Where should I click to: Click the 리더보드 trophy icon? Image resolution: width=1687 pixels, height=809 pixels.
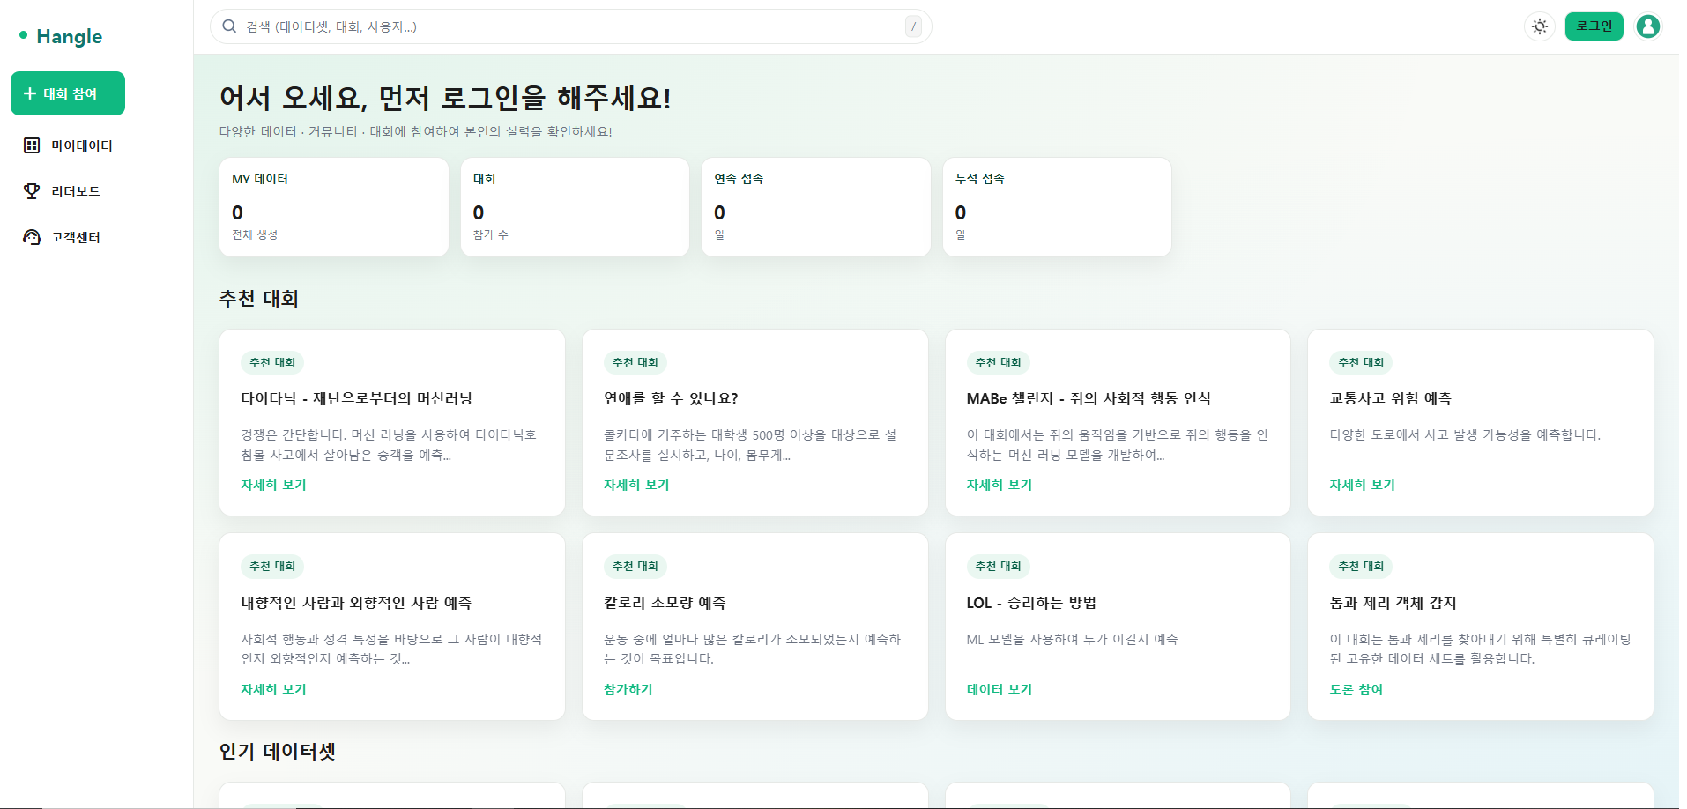pyautogui.click(x=32, y=191)
